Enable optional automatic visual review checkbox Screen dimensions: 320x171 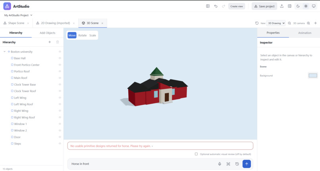click(196, 154)
